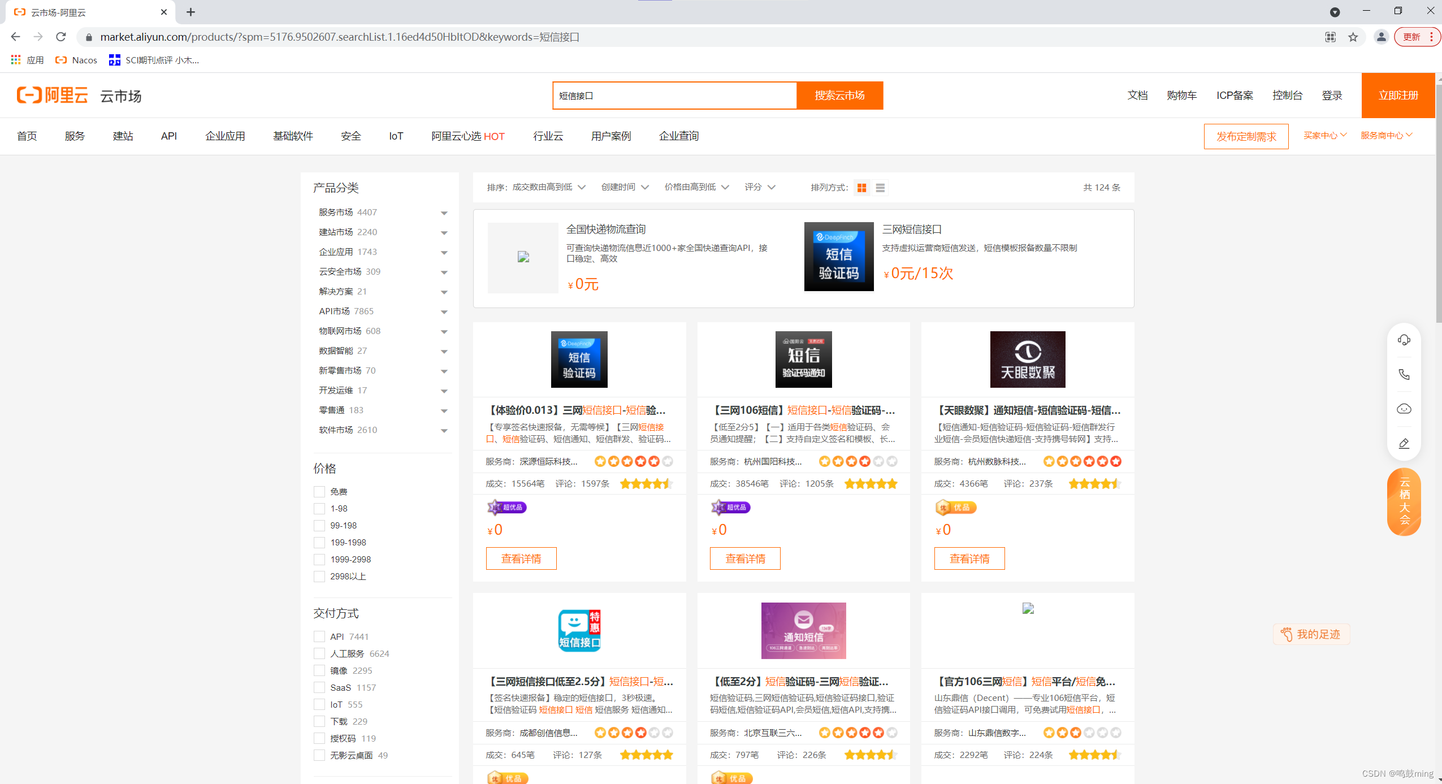This screenshot has width=1442, height=784.
Task: Check the 2998以上 price filter
Action: [x=319, y=577]
